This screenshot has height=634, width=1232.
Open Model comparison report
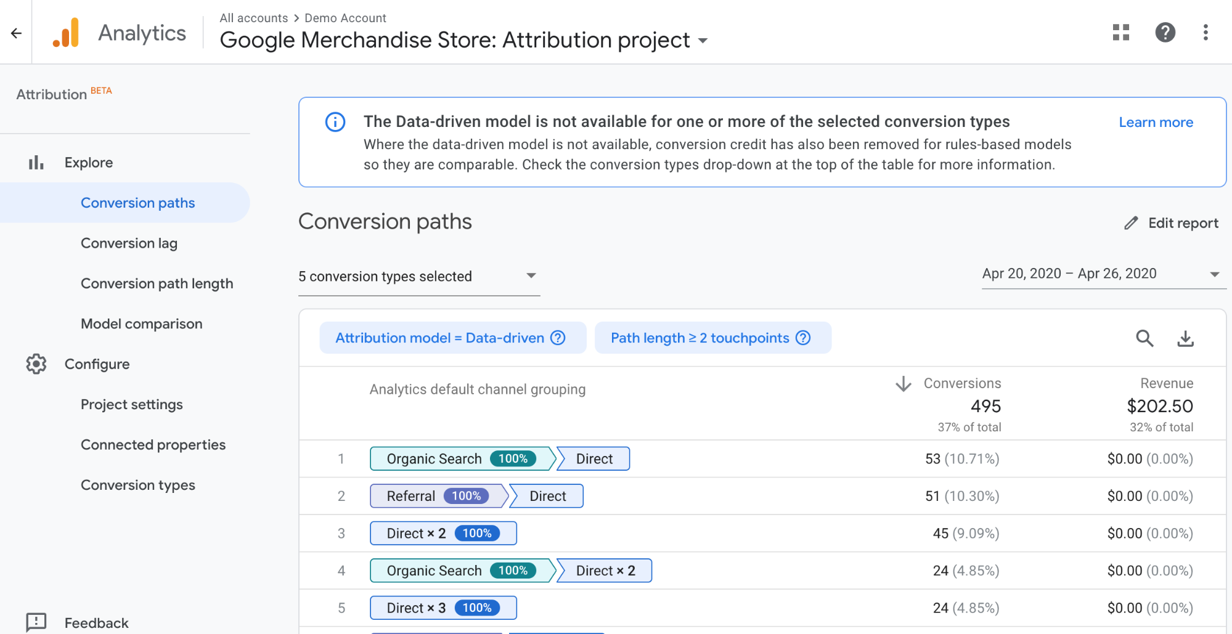[141, 324]
